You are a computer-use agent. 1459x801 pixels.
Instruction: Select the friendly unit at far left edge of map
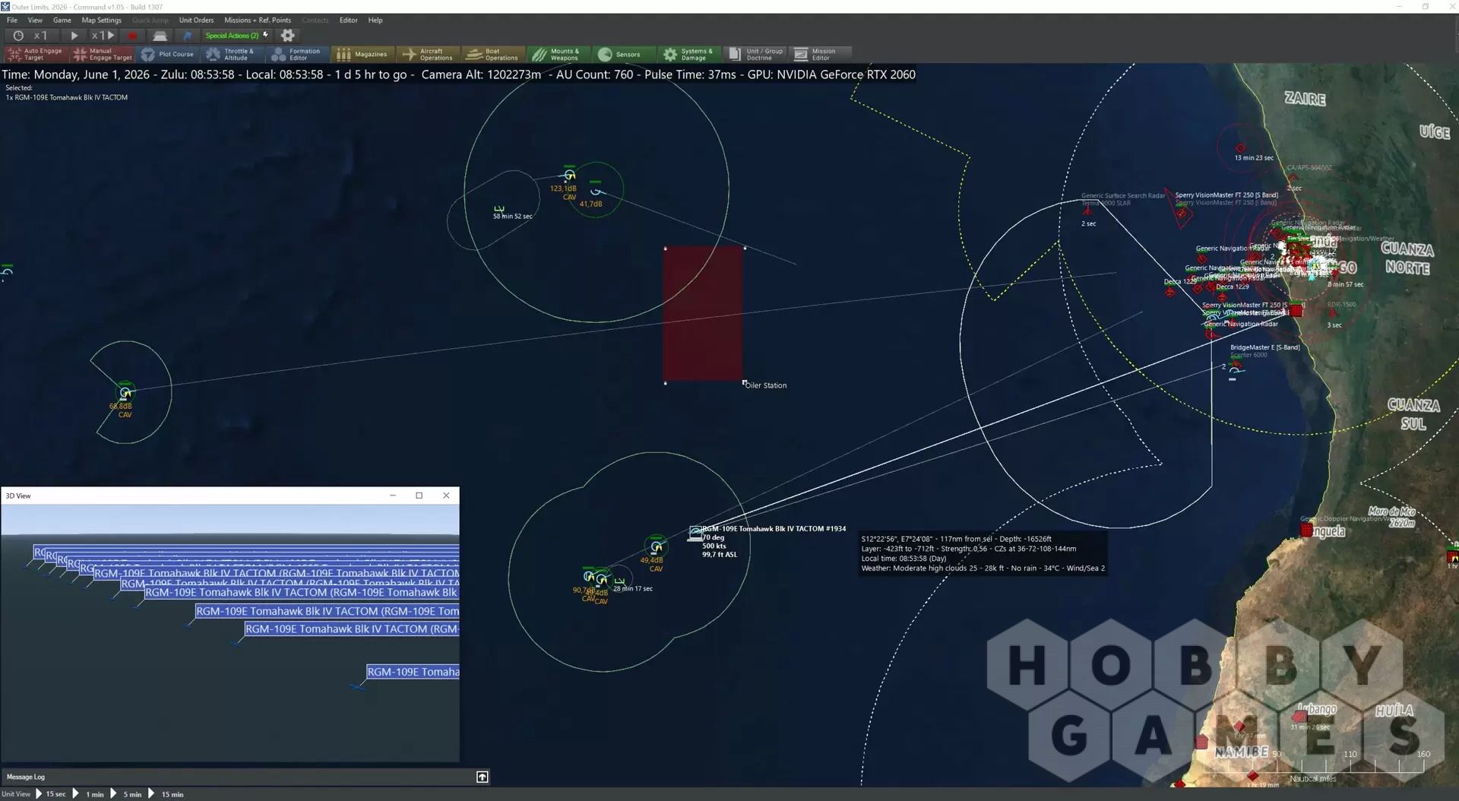(7, 271)
